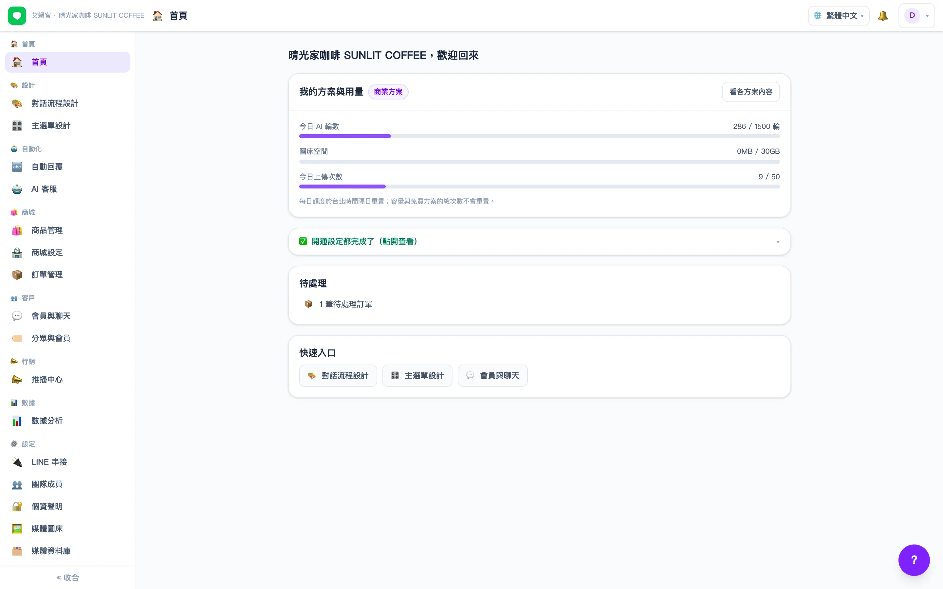
Task: Click the people icon for 團隊成員
Action: pos(17,484)
